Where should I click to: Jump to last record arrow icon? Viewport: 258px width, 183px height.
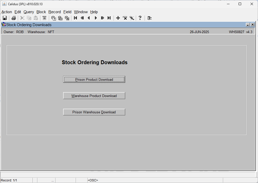(x=109, y=18)
